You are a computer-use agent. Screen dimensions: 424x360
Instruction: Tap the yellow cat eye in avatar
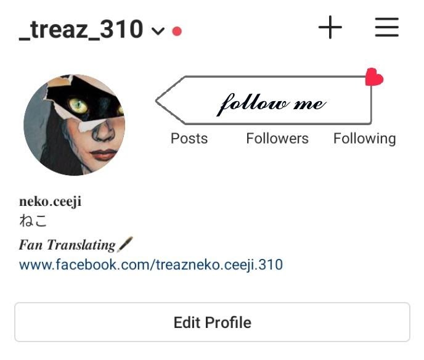78,106
